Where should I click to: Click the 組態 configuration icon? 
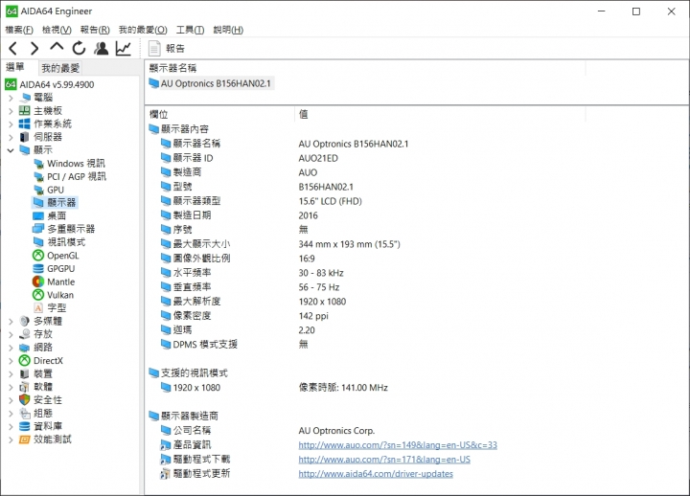25,414
